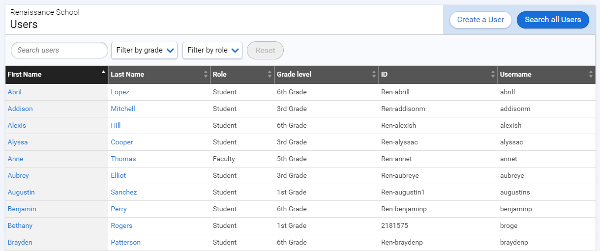Image resolution: width=600 pixels, height=251 pixels.
Task: Click the Last Name column header
Action: (159, 75)
